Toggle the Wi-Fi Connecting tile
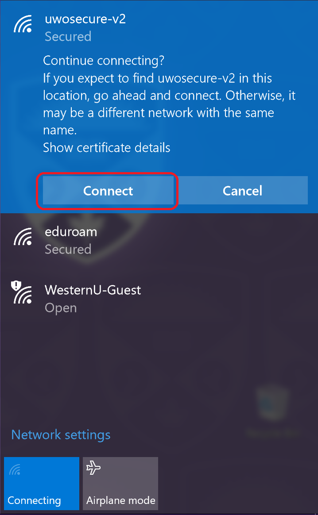 (42, 484)
